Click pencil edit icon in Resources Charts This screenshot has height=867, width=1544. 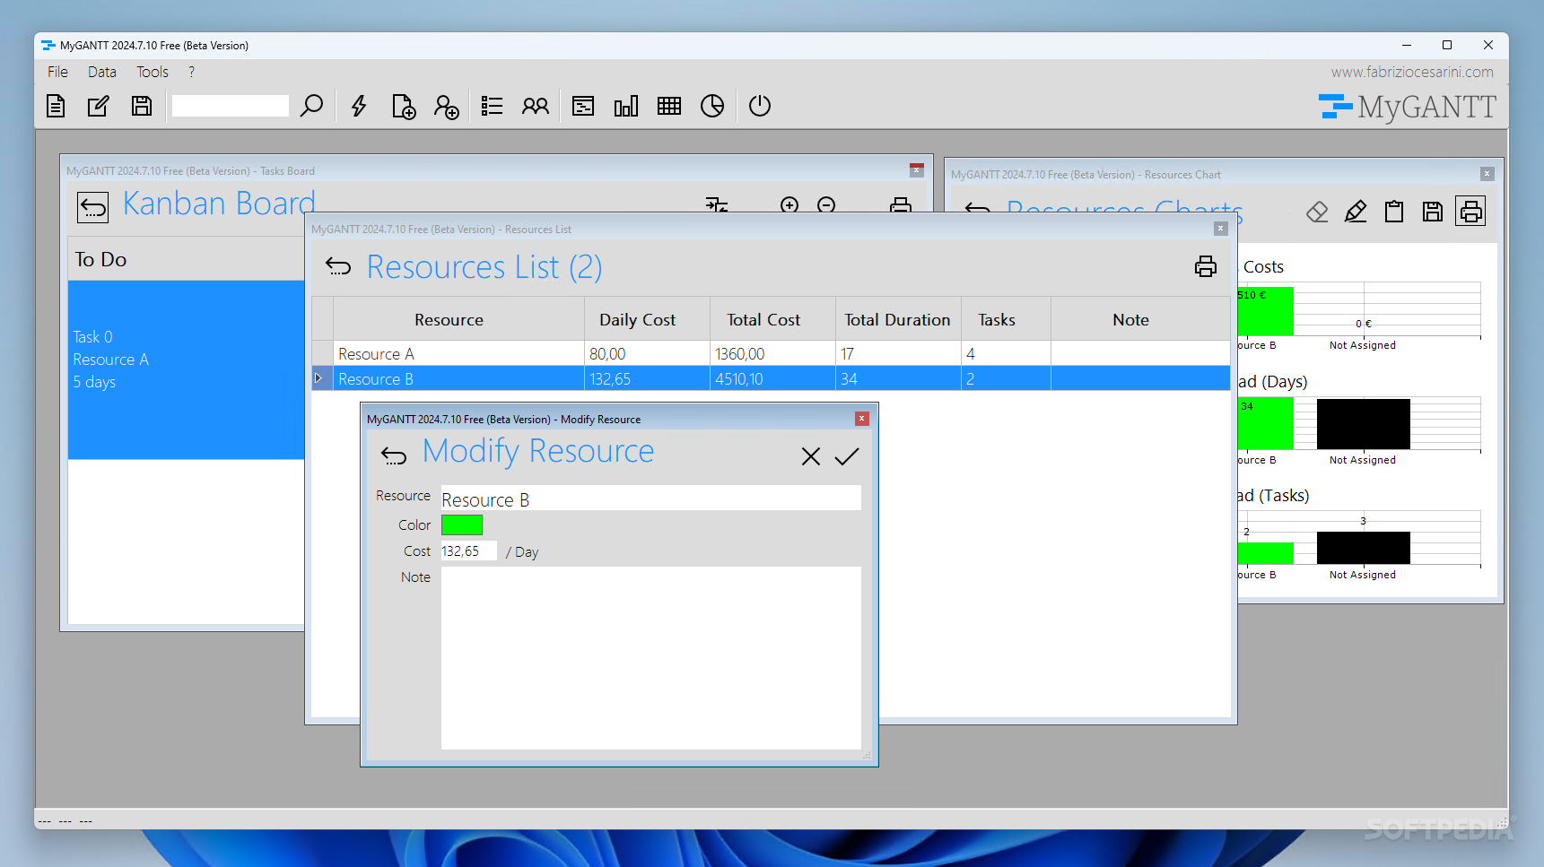click(x=1356, y=212)
